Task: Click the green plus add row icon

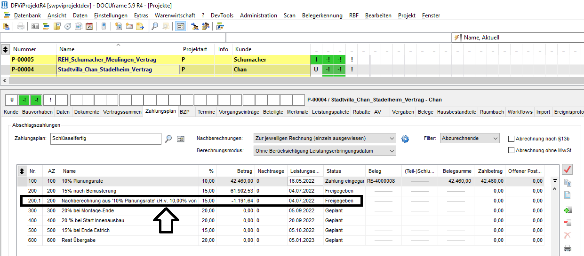Action: coord(568,209)
